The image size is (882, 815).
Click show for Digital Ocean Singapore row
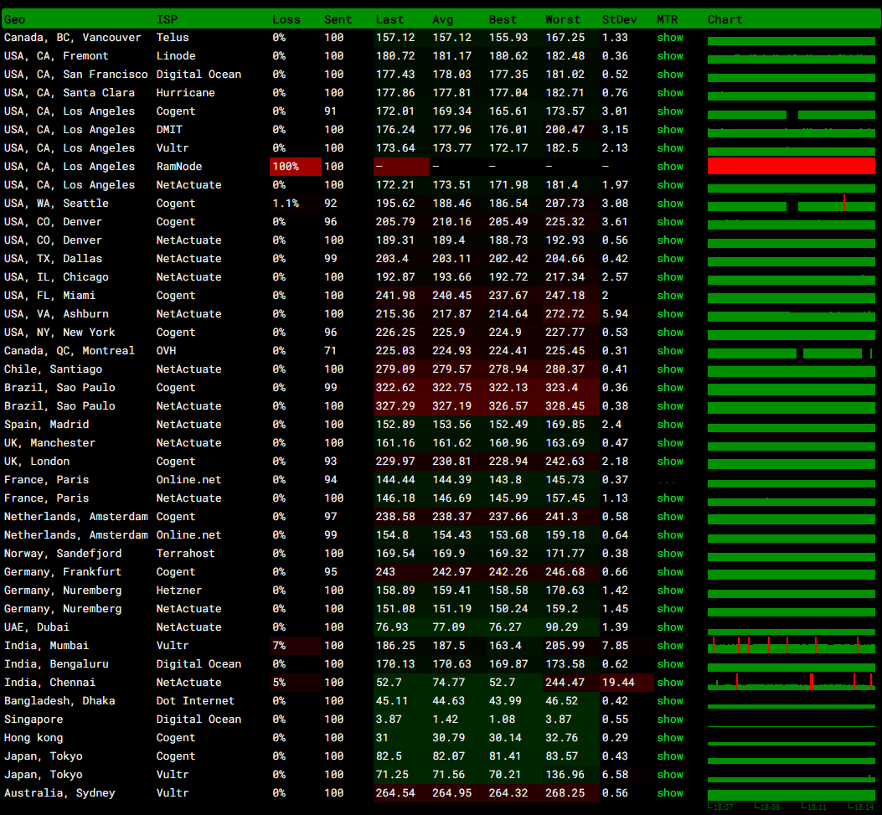point(670,720)
